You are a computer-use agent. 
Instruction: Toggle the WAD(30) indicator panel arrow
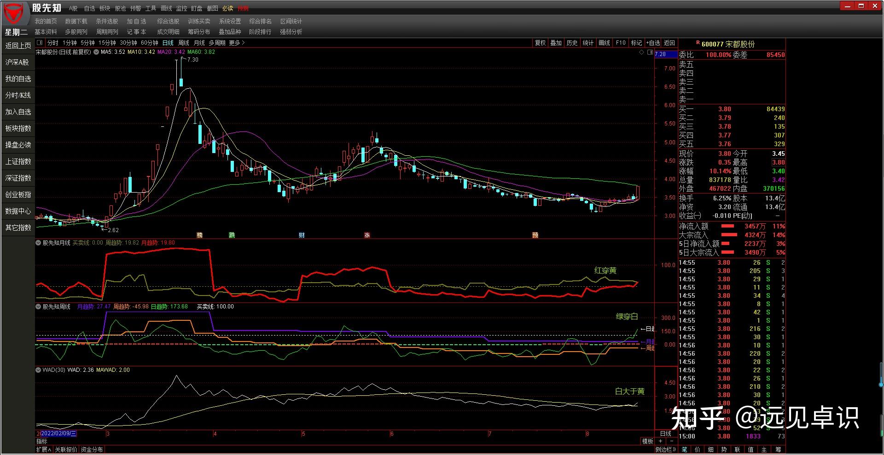[39, 370]
